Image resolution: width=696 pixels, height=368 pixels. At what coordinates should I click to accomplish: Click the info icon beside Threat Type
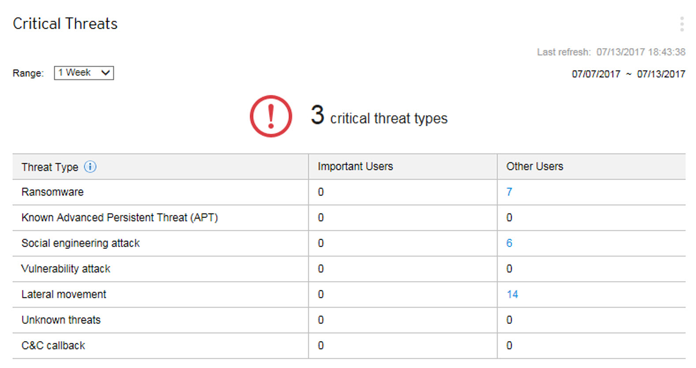tap(90, 167)
